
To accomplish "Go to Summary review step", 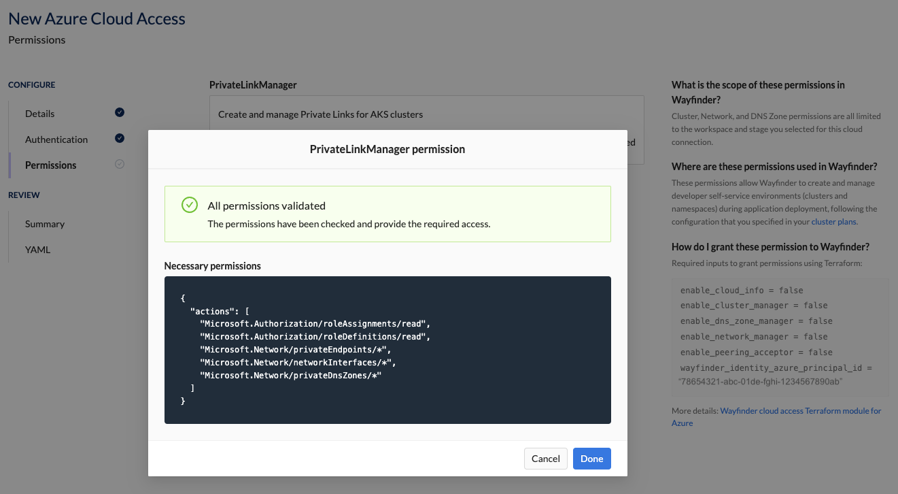I will point(45,224).
